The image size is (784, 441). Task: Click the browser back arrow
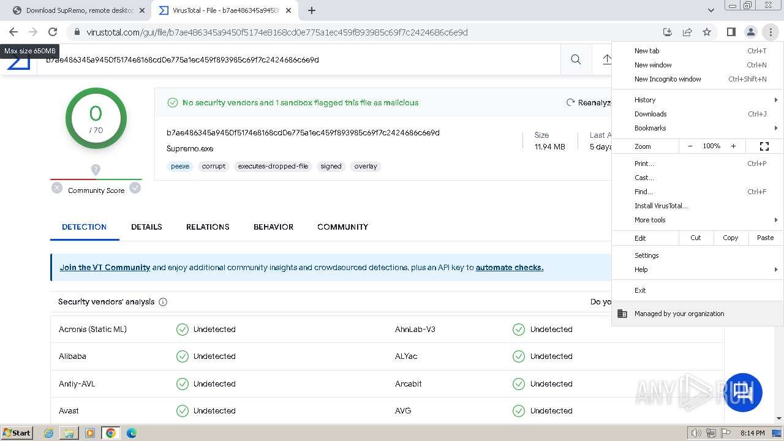[13, 32]
